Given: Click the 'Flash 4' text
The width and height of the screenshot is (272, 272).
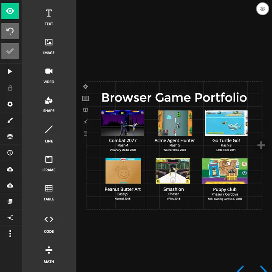Looking at the screenshot, I should tap(123, 145).
